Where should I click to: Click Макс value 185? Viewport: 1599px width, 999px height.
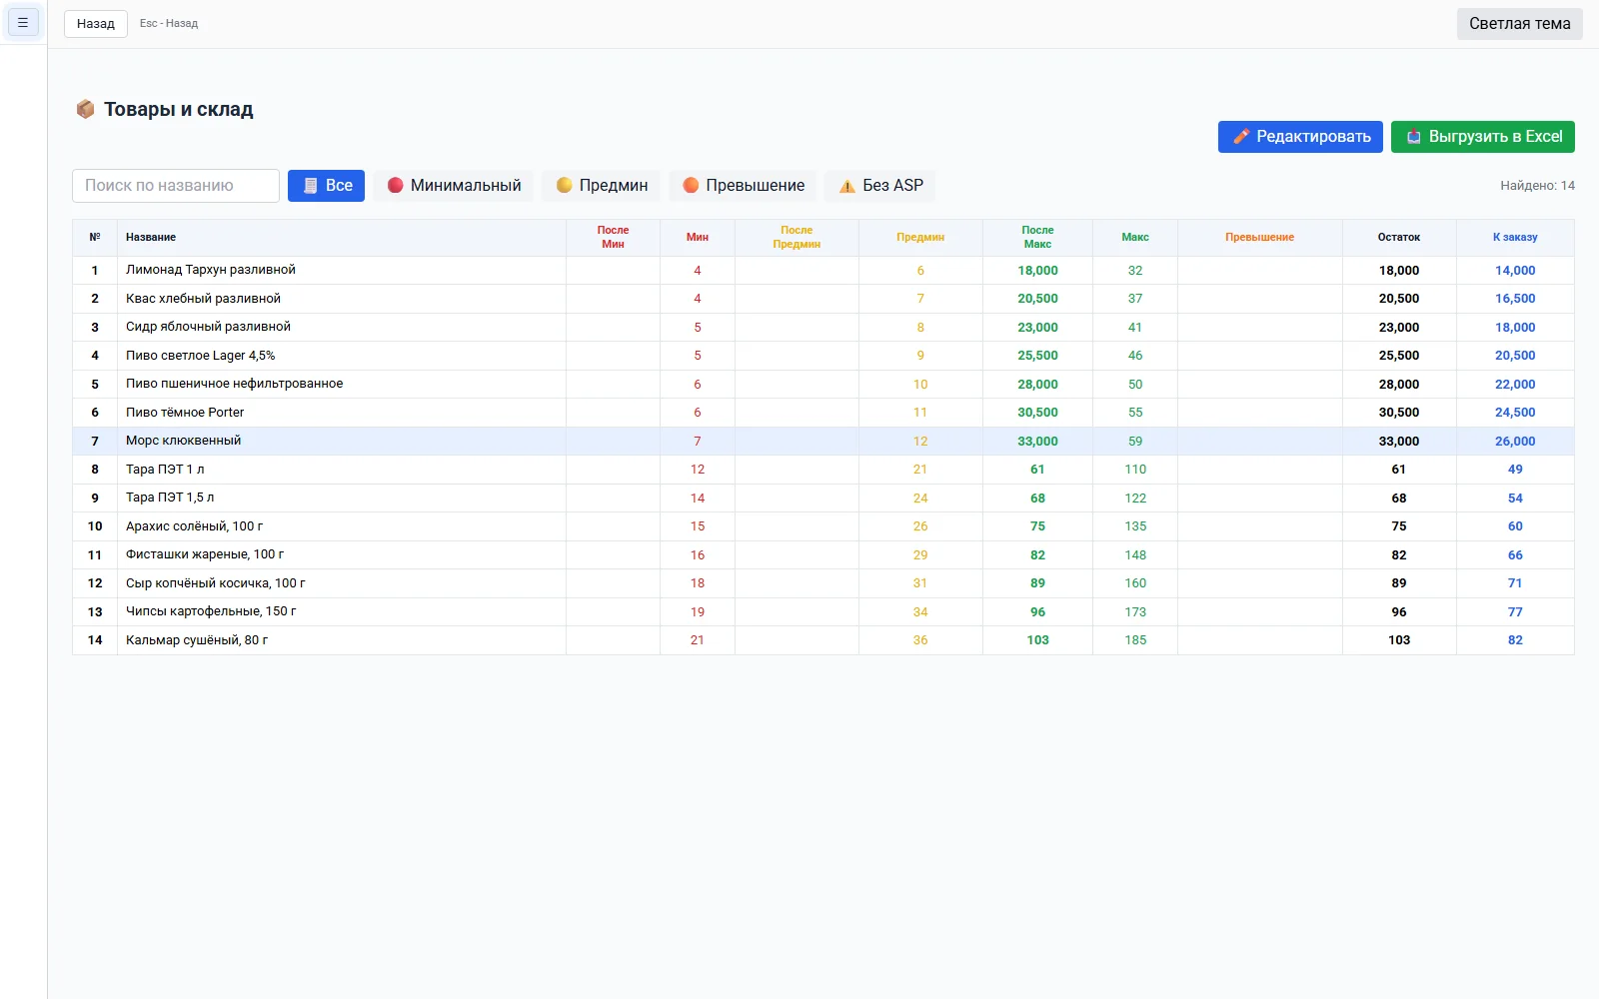point(1135,640)
